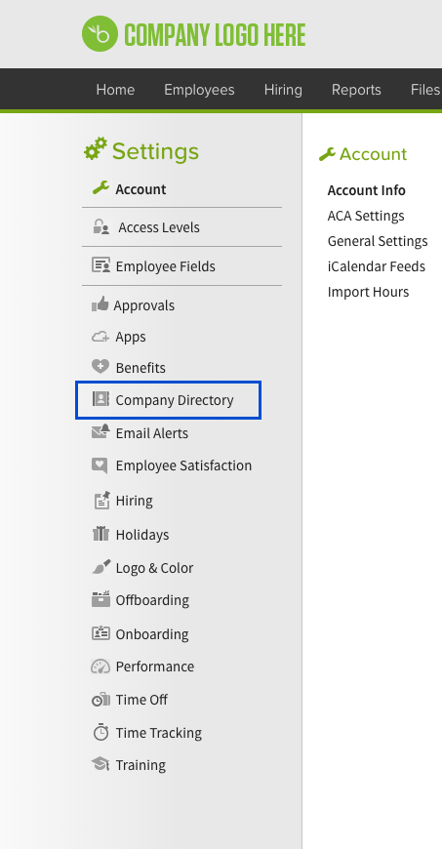Click the Access Levels padlock icon
This screenshot has width=442, height=849.
[100, 226]
